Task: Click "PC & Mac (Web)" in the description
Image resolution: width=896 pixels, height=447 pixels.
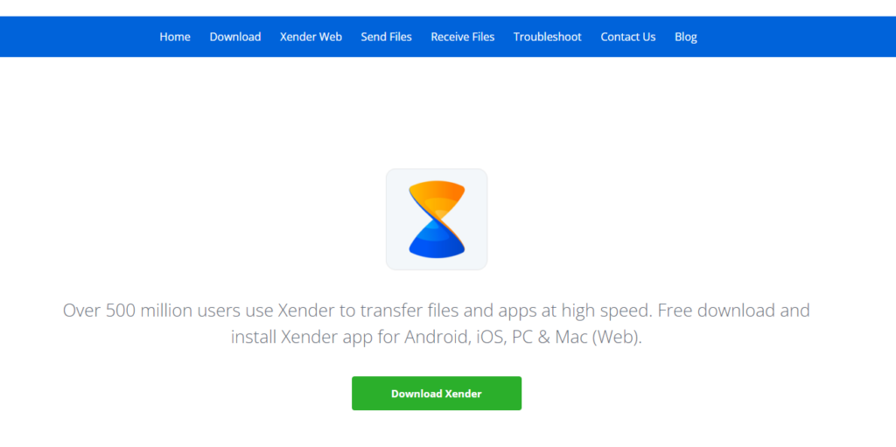Action: coord(577,338)
